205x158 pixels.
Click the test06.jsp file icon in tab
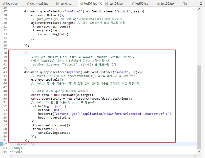point(158,4)
